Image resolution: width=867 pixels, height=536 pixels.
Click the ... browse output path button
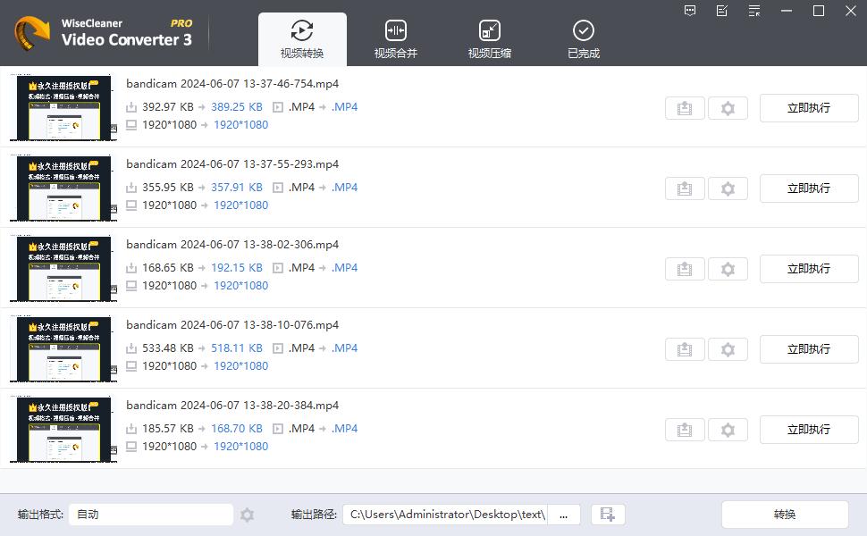click(x=563, y=515)
